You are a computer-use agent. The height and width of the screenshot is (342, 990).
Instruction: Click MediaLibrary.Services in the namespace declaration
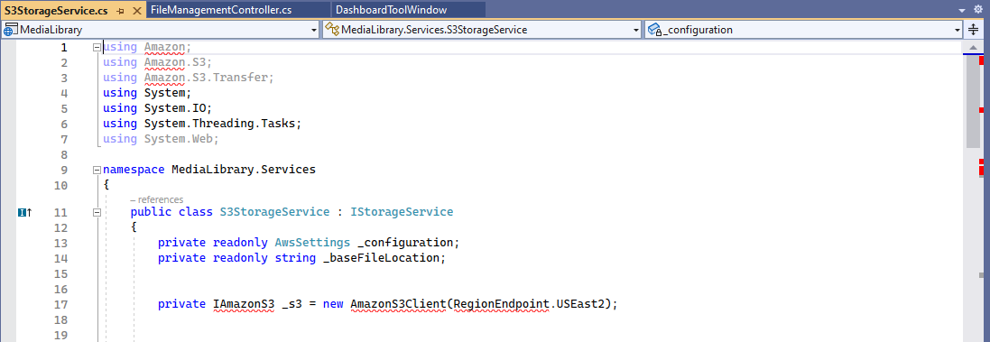(x=243, y=170)
